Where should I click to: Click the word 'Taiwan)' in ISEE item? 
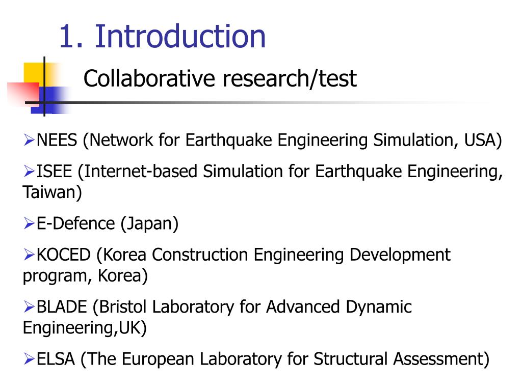(x=52, y=192)
